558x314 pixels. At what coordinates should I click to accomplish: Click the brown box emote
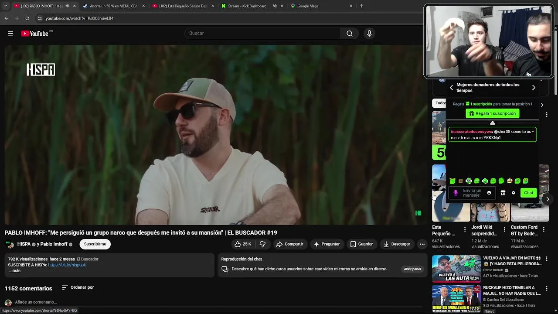click(461, 181)
